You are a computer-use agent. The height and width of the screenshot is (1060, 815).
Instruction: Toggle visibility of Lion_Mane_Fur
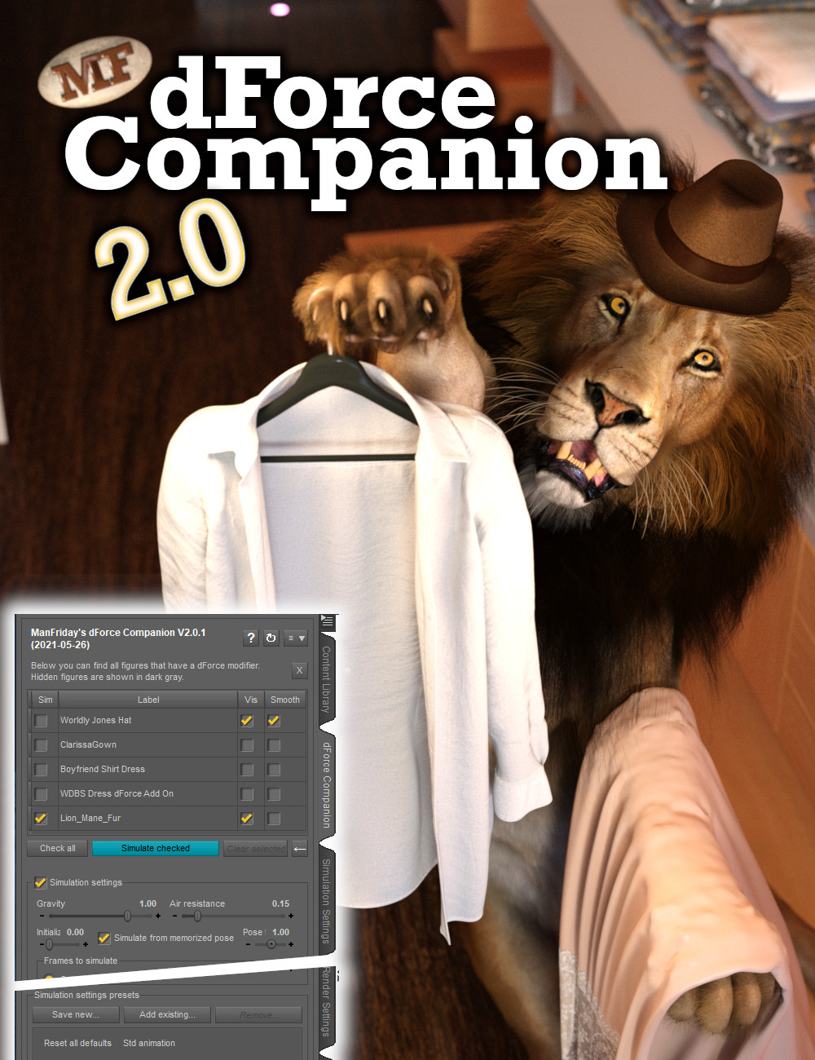pos(247,819)
